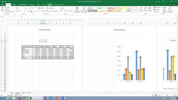Align text to the left
This screenshot has width=178, height=100.
tap(35, 11)
